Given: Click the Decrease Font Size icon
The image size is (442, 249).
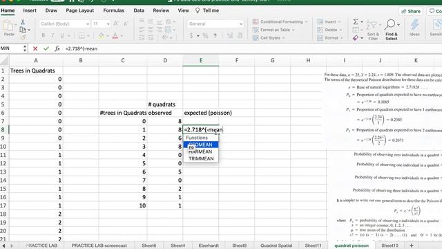Looking at the screenshot, I should coord(126,24).
